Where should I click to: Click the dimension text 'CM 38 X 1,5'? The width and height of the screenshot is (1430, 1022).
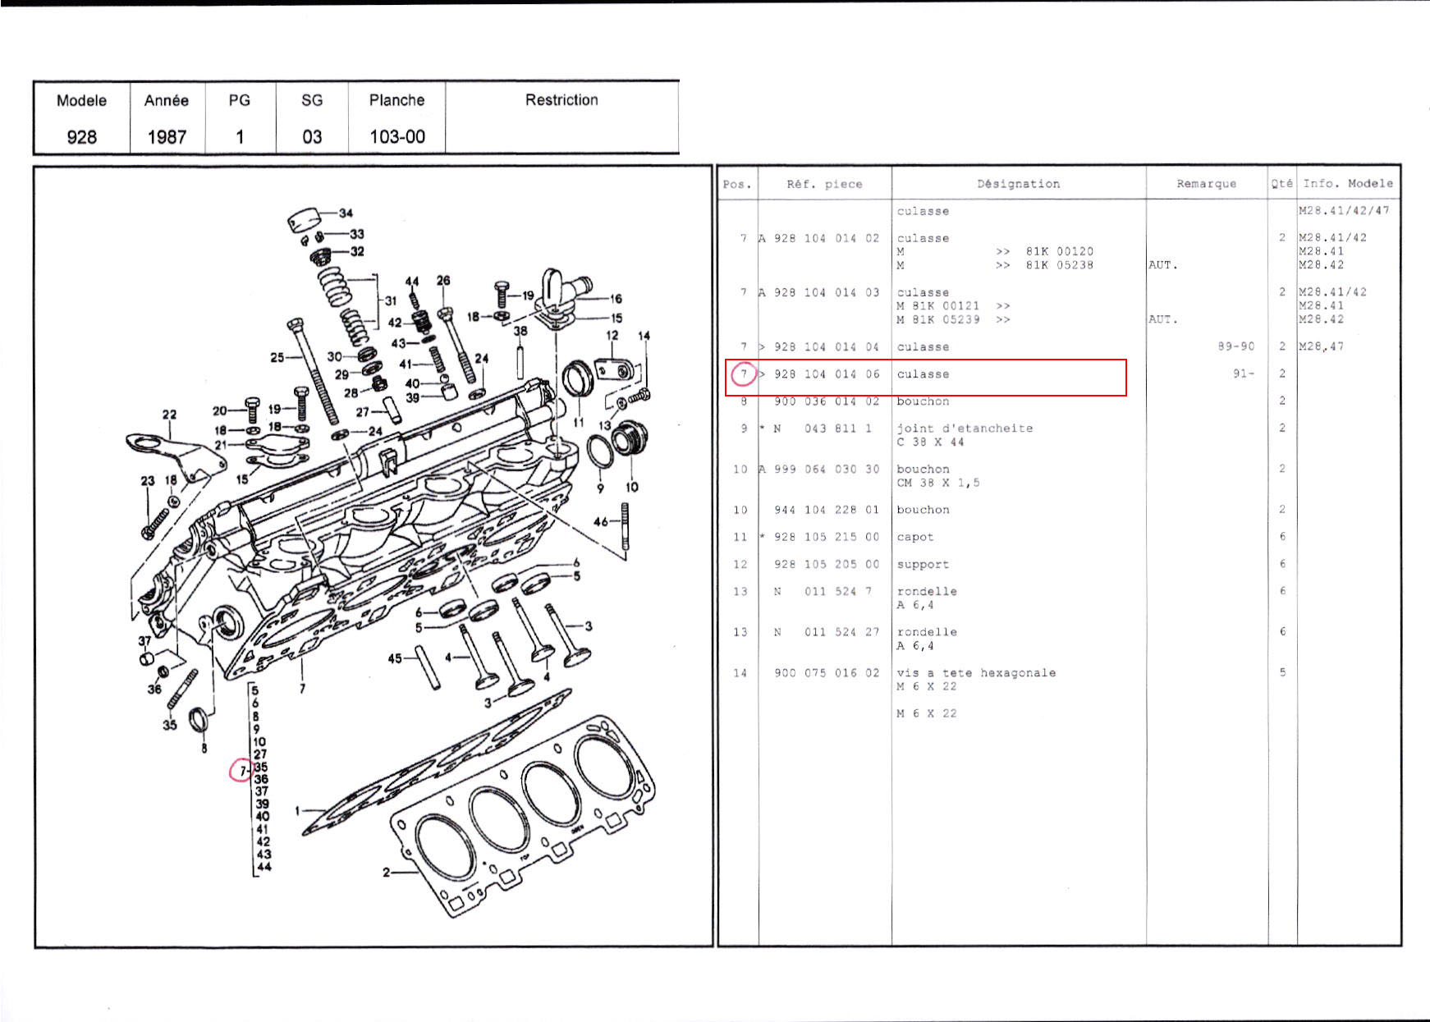pyautogui.click(x=937, y=483)
